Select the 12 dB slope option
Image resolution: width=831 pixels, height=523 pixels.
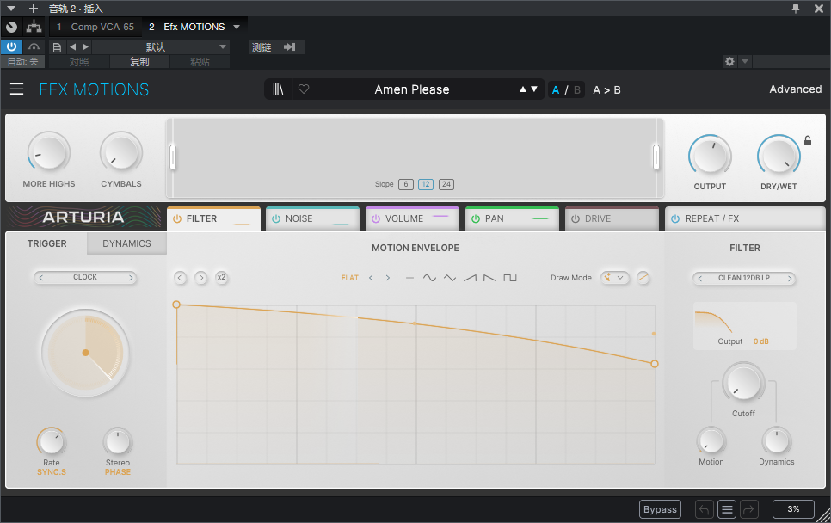(x=426, y=184)
